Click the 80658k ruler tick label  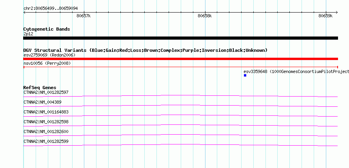tap(205, 16)
